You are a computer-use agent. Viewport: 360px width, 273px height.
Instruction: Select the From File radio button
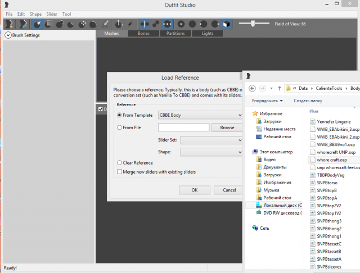pyautogui.click(x=119, y=128)
